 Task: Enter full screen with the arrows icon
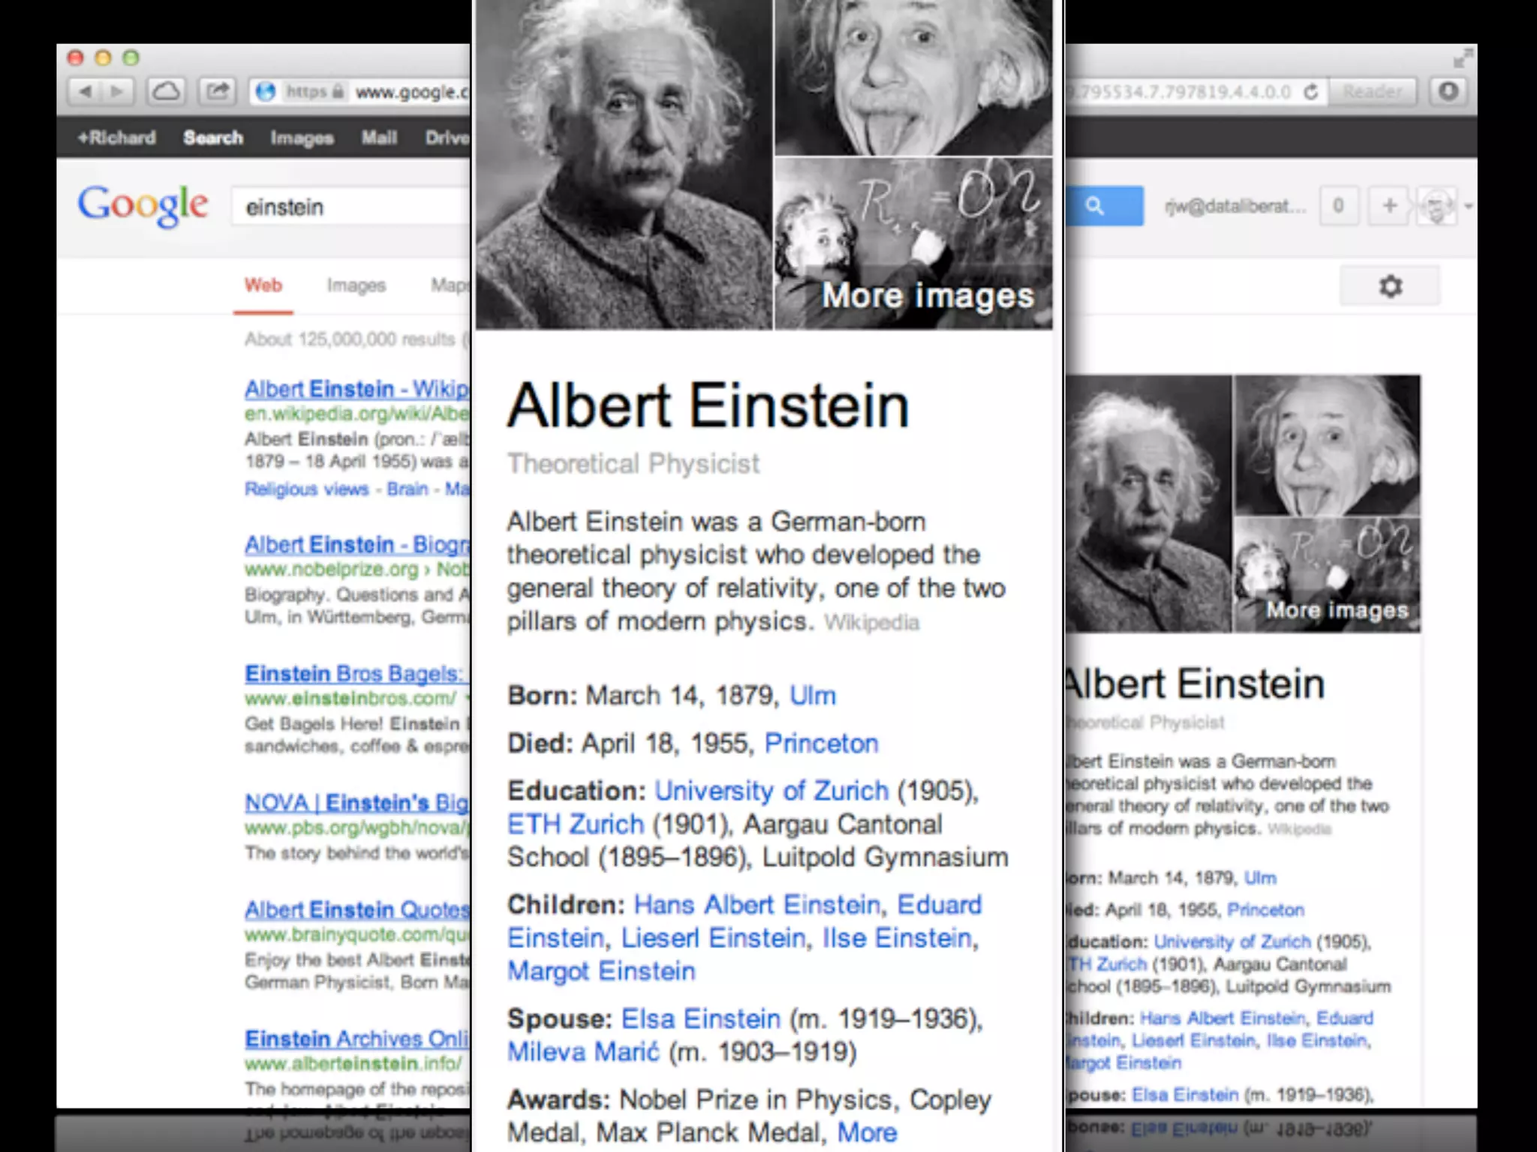[x=1463, y=58]
